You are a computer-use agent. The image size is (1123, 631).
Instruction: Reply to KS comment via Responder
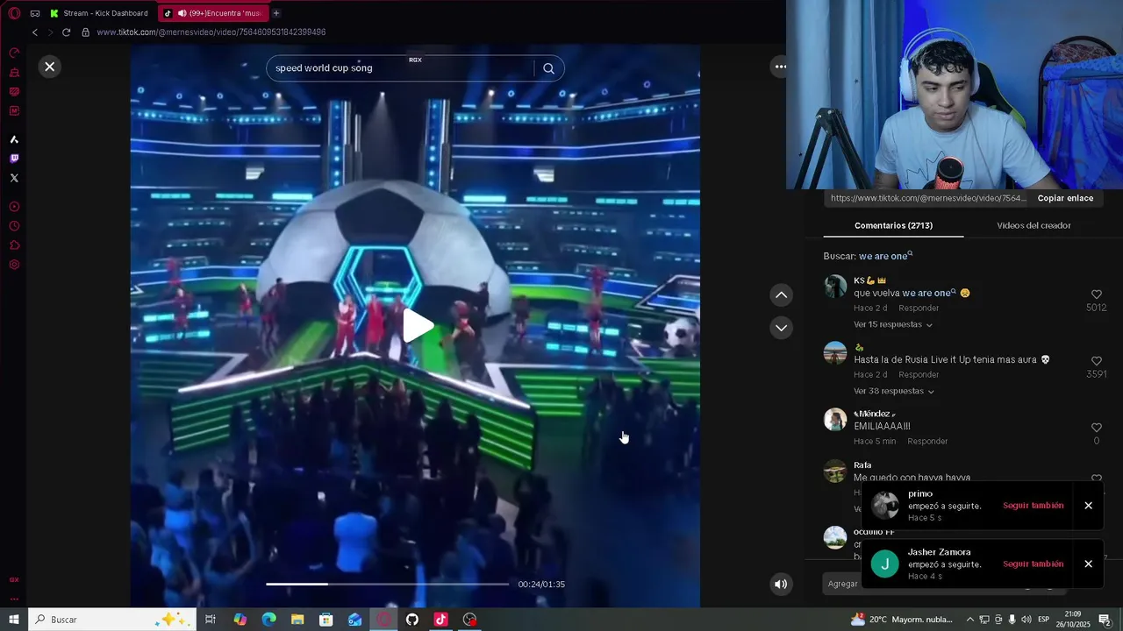click(919, 308)
